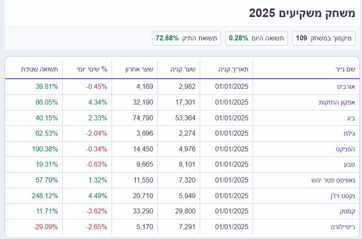Click the תאריך קניה column header
362x239 pixels.
[x=233, y=69]
